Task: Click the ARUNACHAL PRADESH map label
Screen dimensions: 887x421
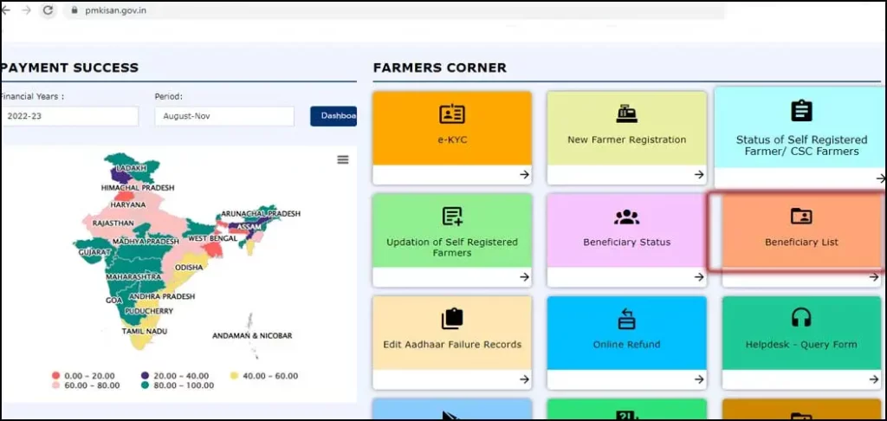Action: coord(261,213)
